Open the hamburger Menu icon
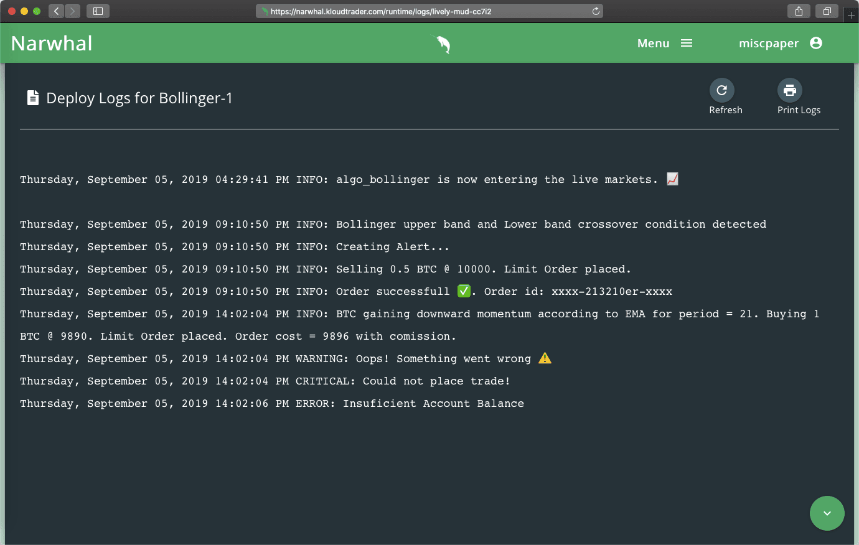859x545 pixels. [687, 43]
